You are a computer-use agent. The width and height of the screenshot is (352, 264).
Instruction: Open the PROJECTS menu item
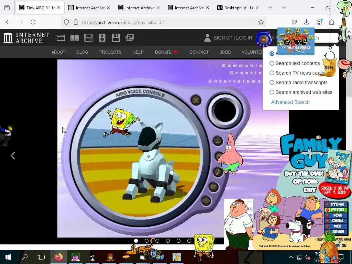[110, 52]
